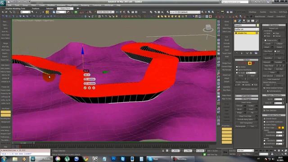
Task: Cancel the bevel caddy with X
Action: [x=94, y=88]
